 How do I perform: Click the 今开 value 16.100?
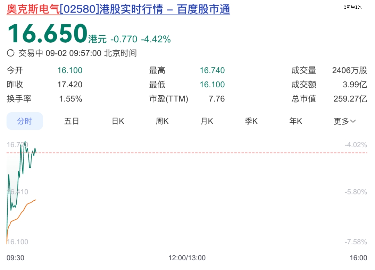point(70,70)
